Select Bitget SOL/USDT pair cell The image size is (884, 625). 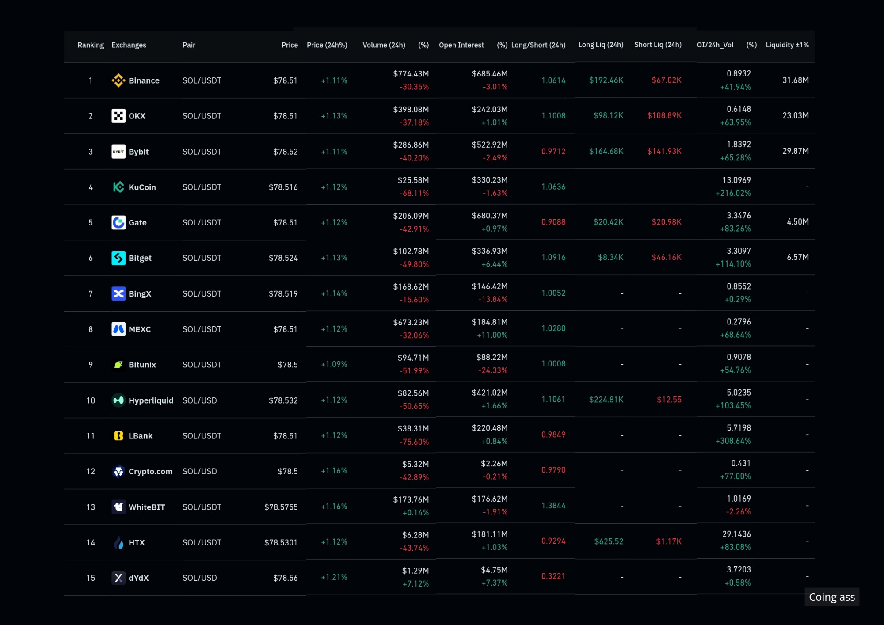[202, 258]
